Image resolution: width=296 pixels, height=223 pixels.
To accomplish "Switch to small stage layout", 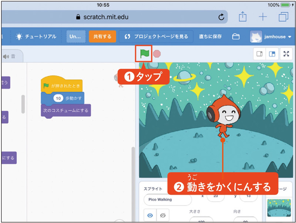I will pyautogui.click(x=259, y=54).
